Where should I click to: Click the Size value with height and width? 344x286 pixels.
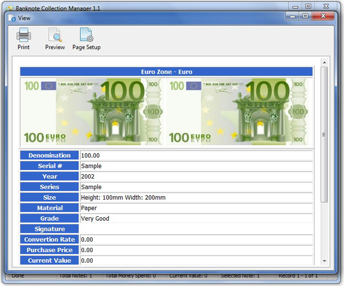pos(123,197)
